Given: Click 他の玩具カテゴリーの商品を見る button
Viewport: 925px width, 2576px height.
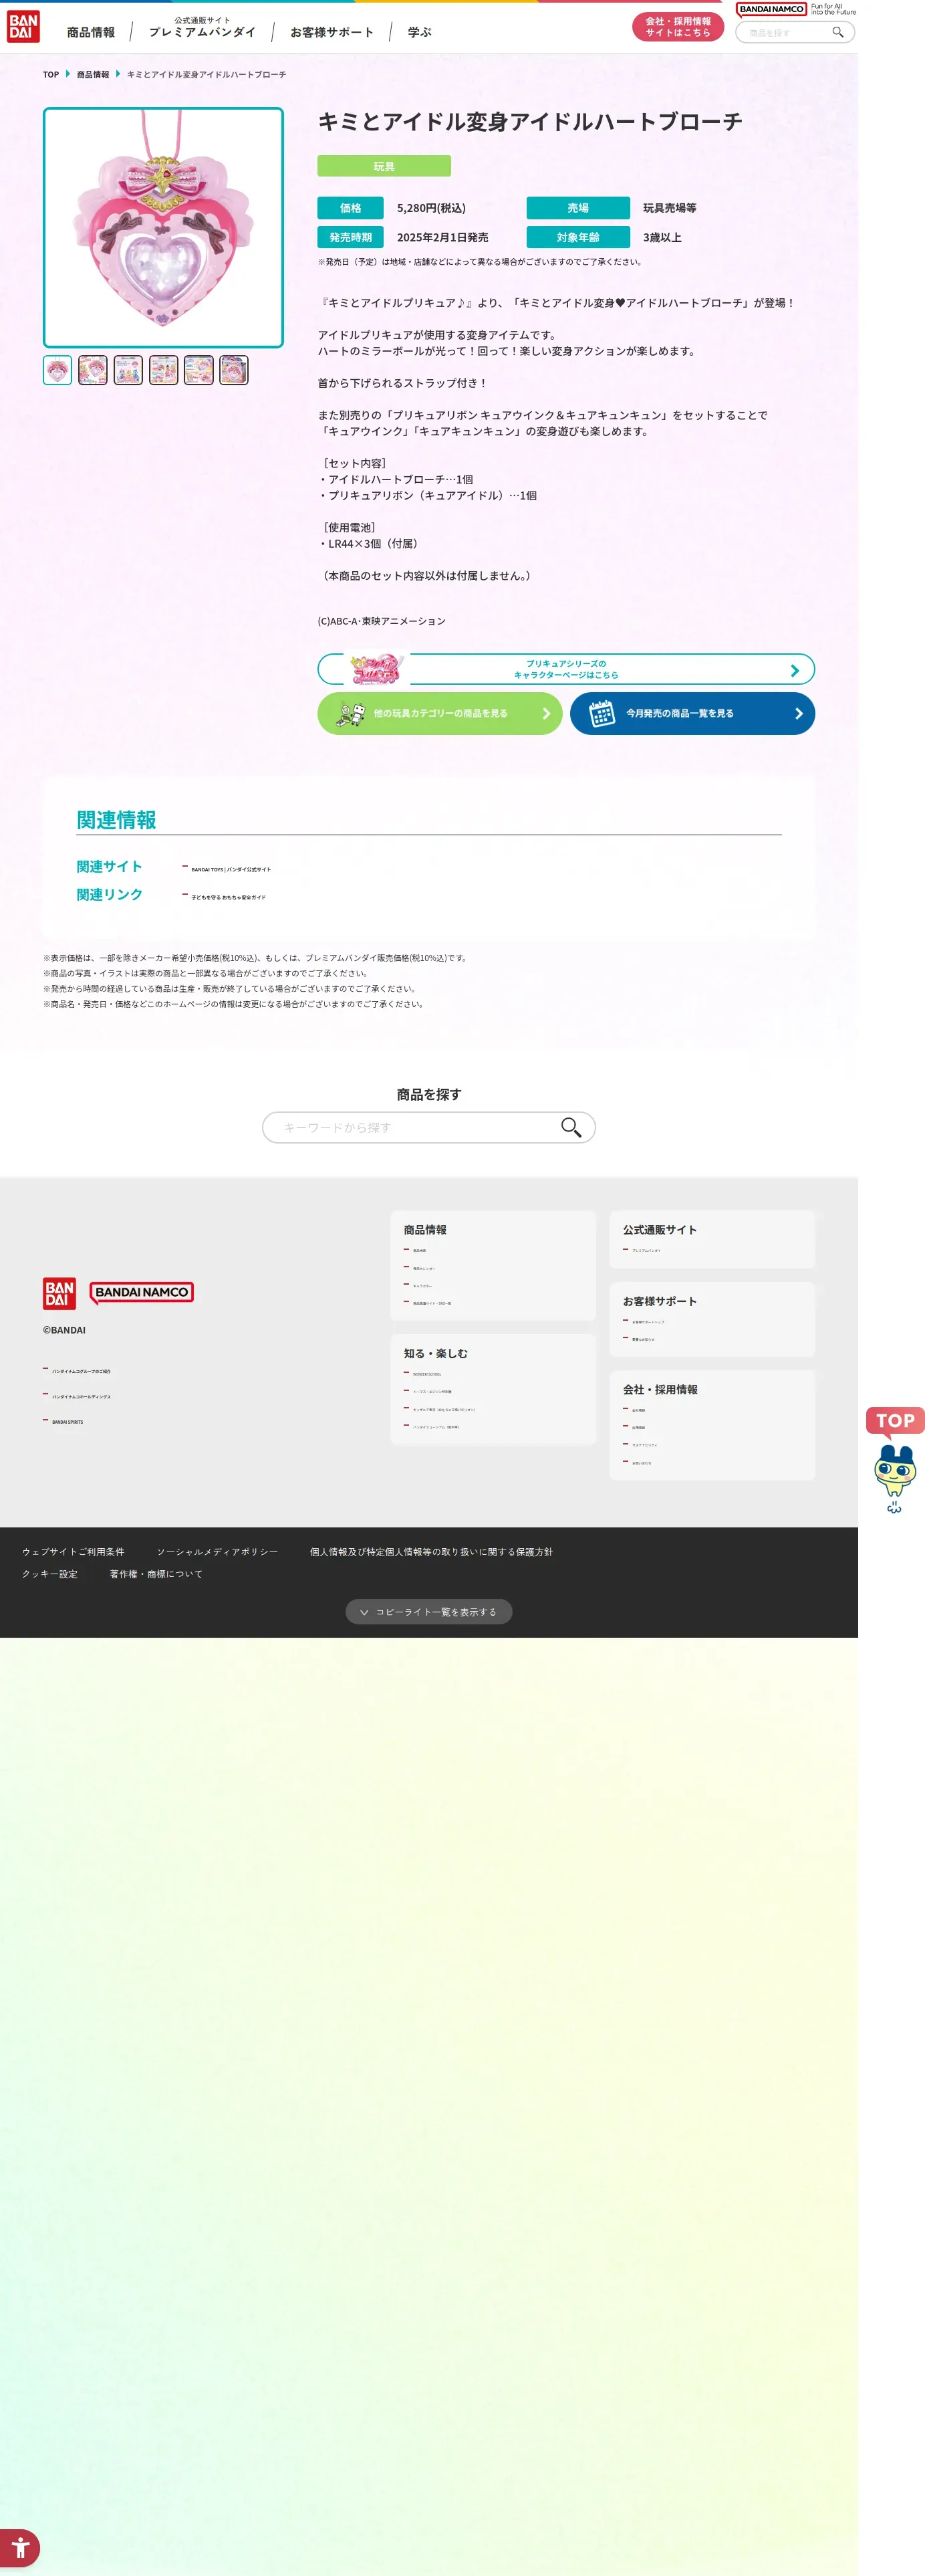Looking at the screenshot, I should click(440, 713).
